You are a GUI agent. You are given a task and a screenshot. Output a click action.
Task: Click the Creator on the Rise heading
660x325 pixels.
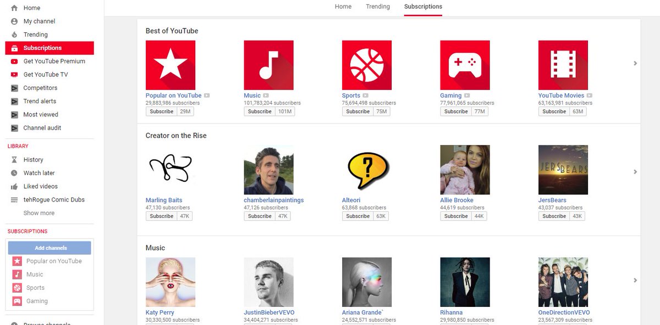point(176,136)
